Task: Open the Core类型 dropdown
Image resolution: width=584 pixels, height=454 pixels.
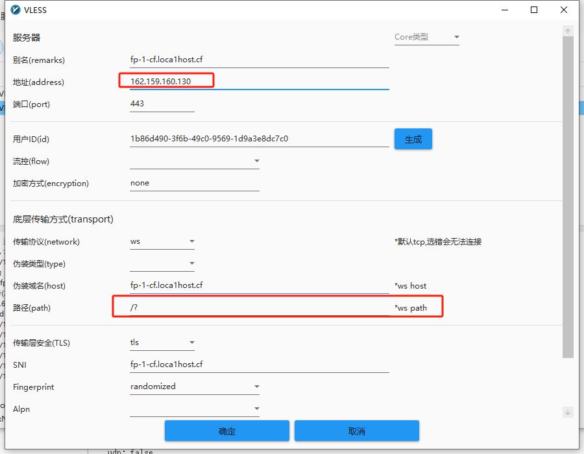Action: 426,37
